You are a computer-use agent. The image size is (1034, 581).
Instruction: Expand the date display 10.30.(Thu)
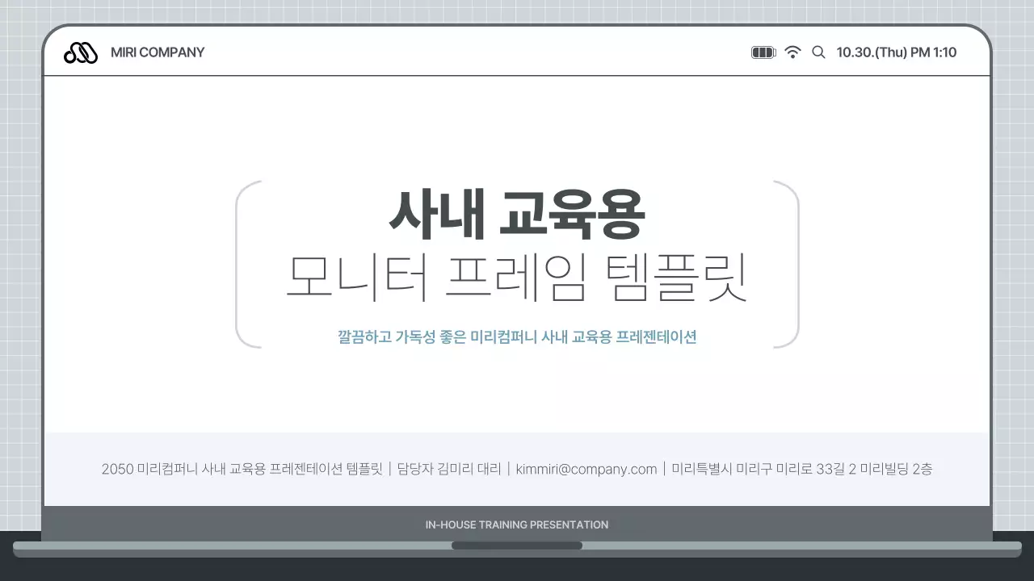tap(871, 52)
